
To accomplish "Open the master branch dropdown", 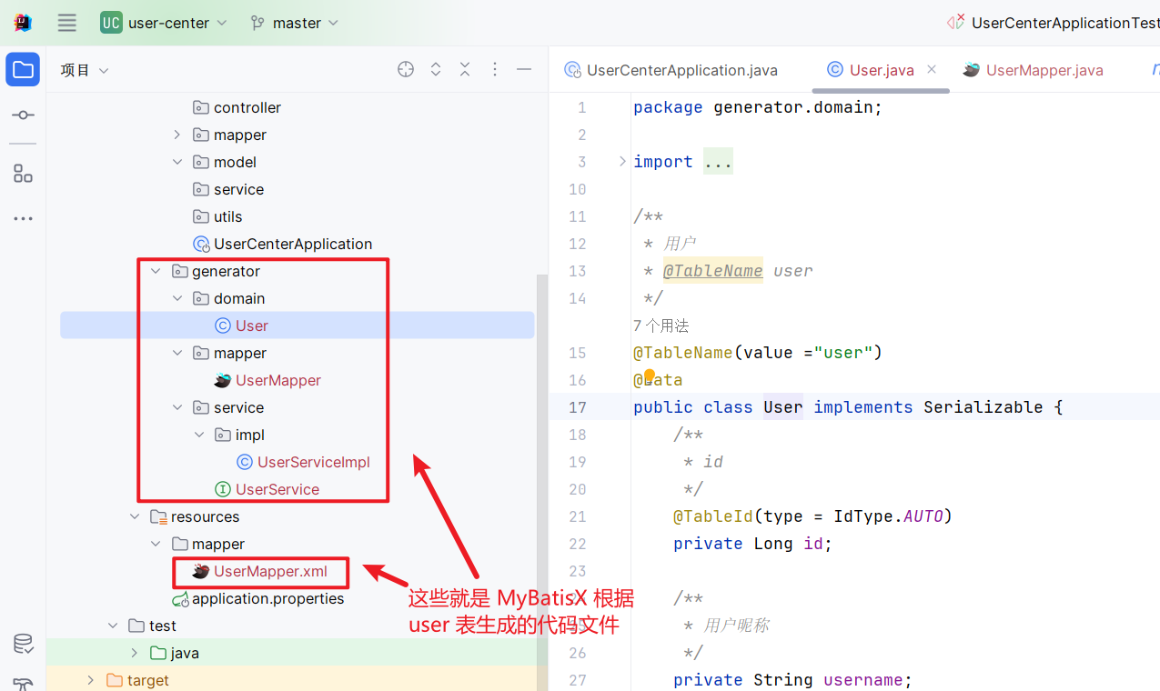I will click(295, 23).
